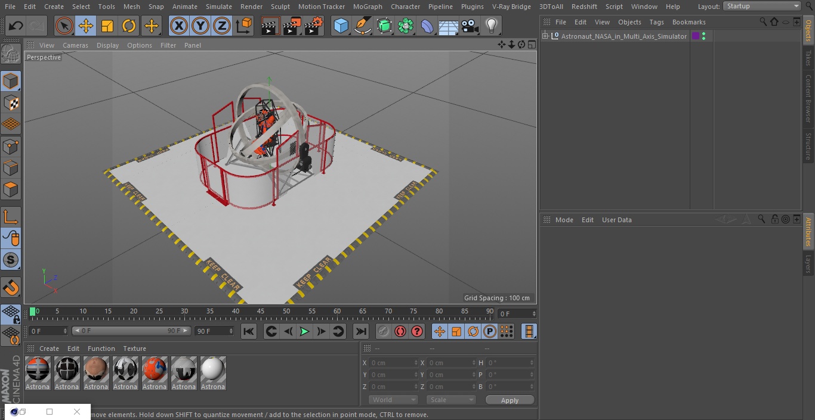Enable the Axis mode L icon
This screenshot has height=420, width=815.
[11, 217]
